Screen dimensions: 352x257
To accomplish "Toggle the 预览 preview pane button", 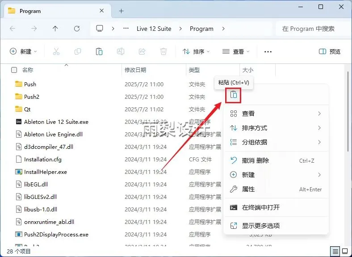I will (330, 51).
